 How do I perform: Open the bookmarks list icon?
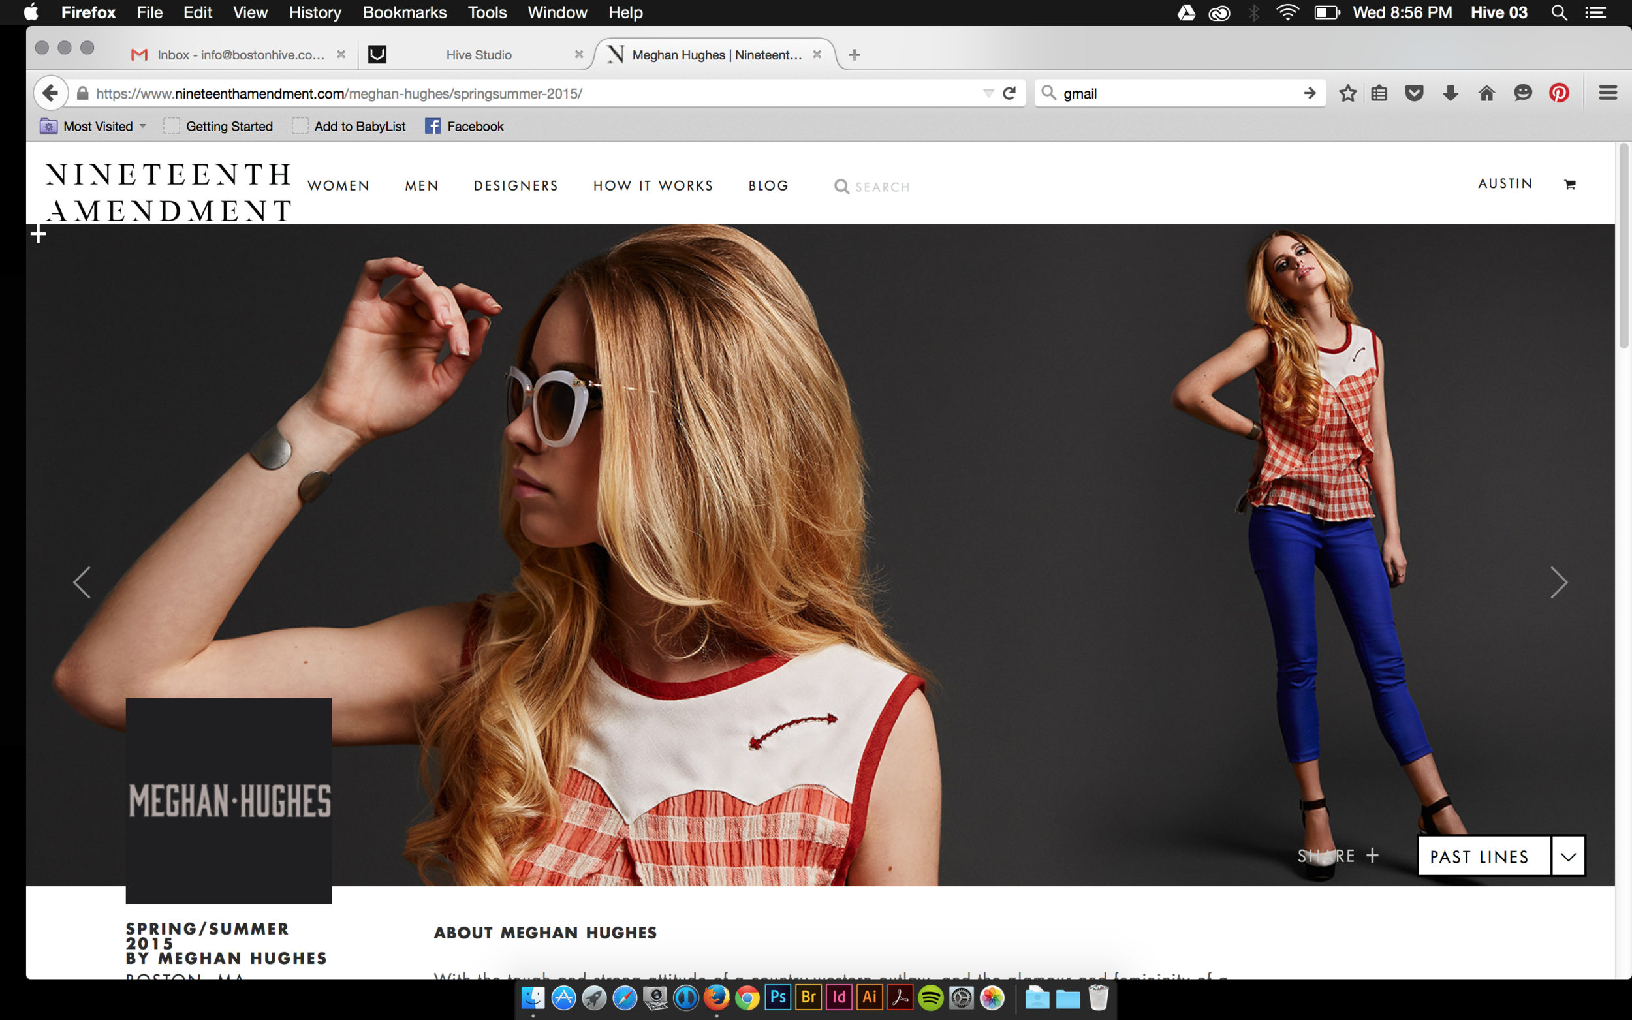(1379, 93)
